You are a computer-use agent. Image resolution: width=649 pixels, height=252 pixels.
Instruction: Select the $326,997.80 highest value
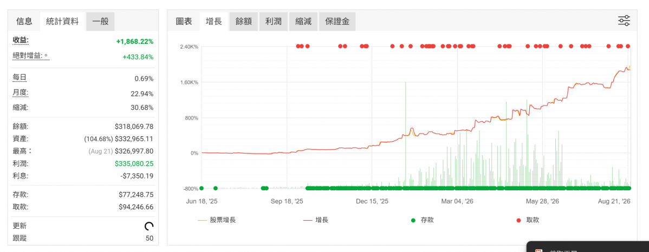click(134, 151)
